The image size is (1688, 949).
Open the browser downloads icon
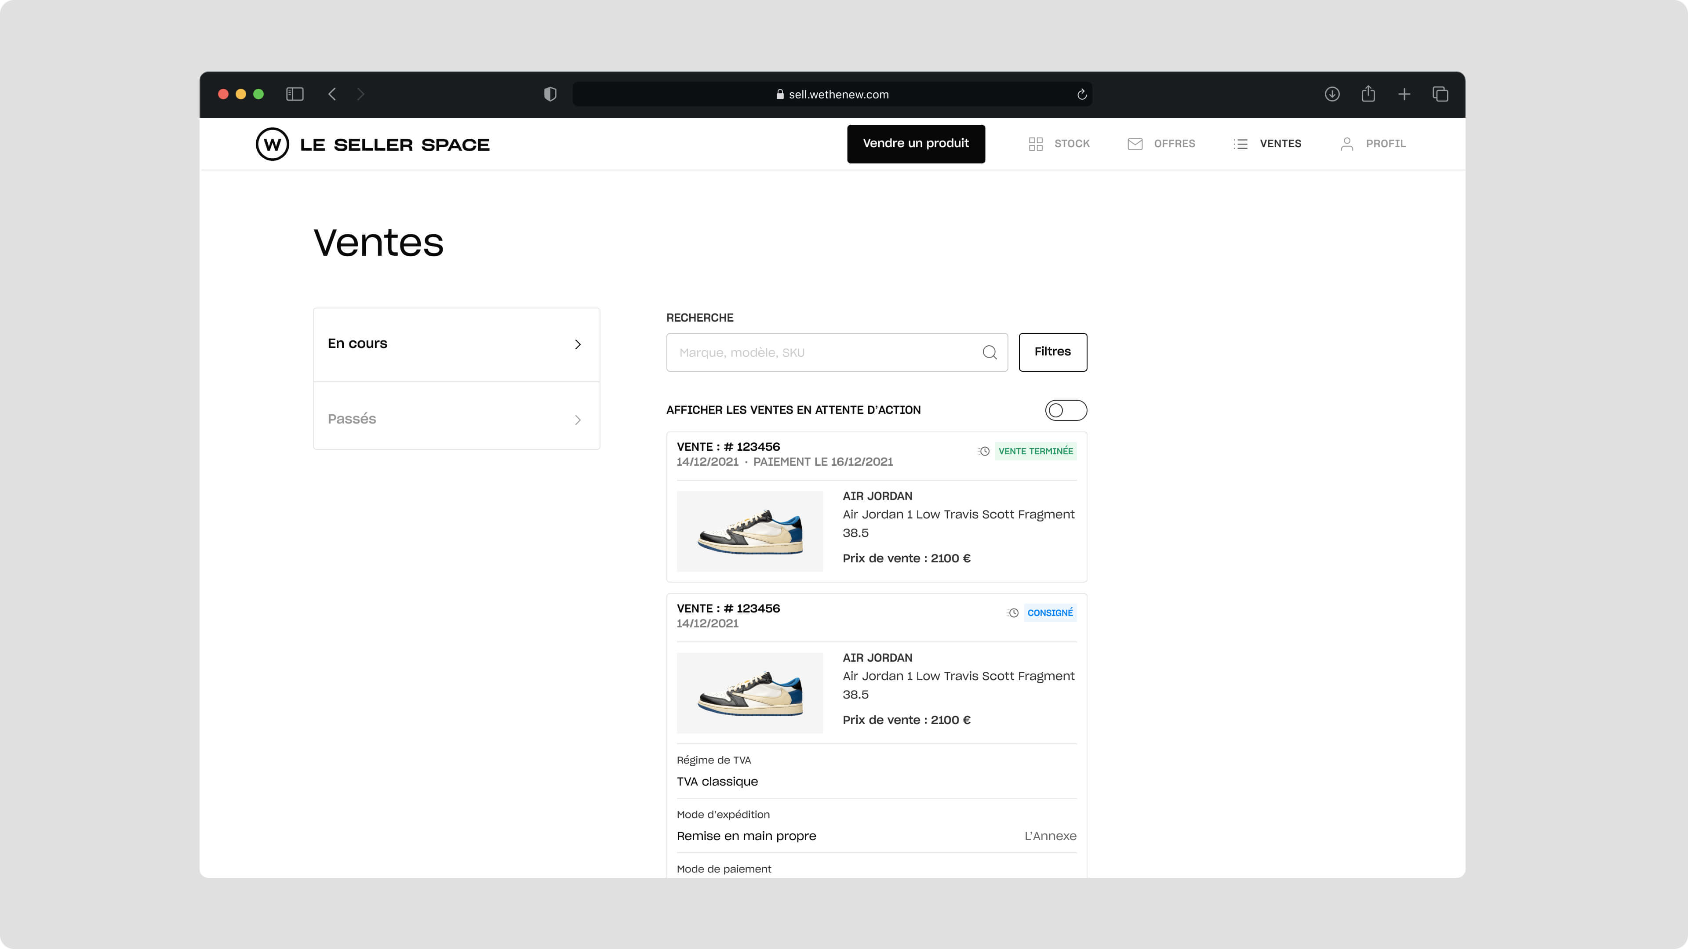(x=1332, y=94)
